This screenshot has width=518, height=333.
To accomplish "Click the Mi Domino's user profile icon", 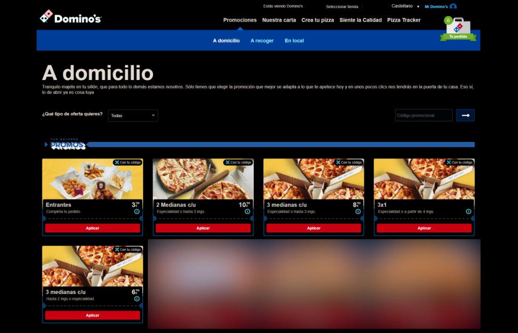I will point(453,7).
